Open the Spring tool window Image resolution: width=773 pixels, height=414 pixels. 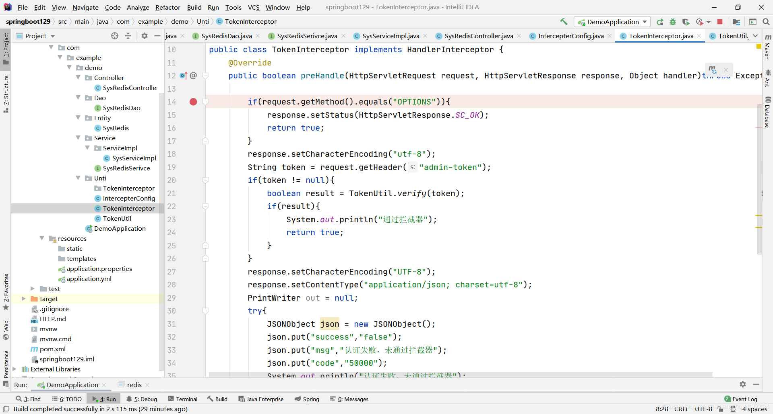point(307,399)
